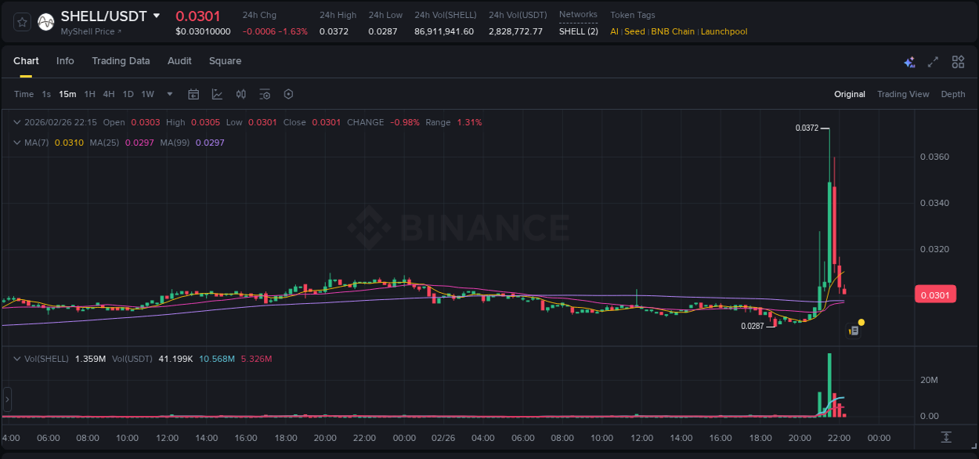Switch chart to Trading View mode
This screenshot has height=459, width=979.
click(x=902, y=94)
